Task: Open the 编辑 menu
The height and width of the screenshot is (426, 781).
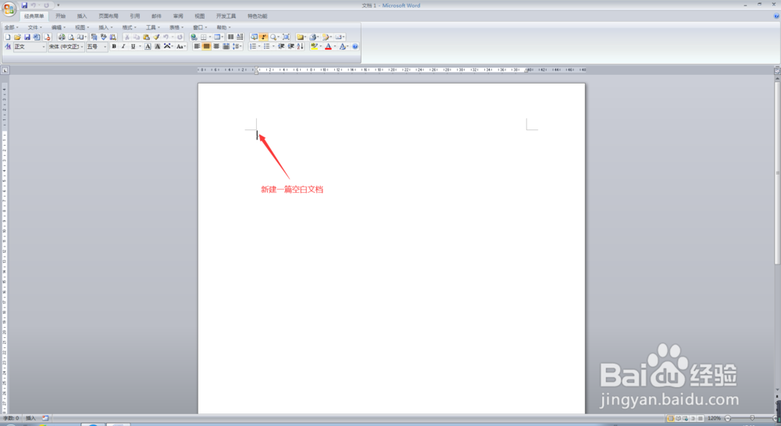Action: click(59, 27)
